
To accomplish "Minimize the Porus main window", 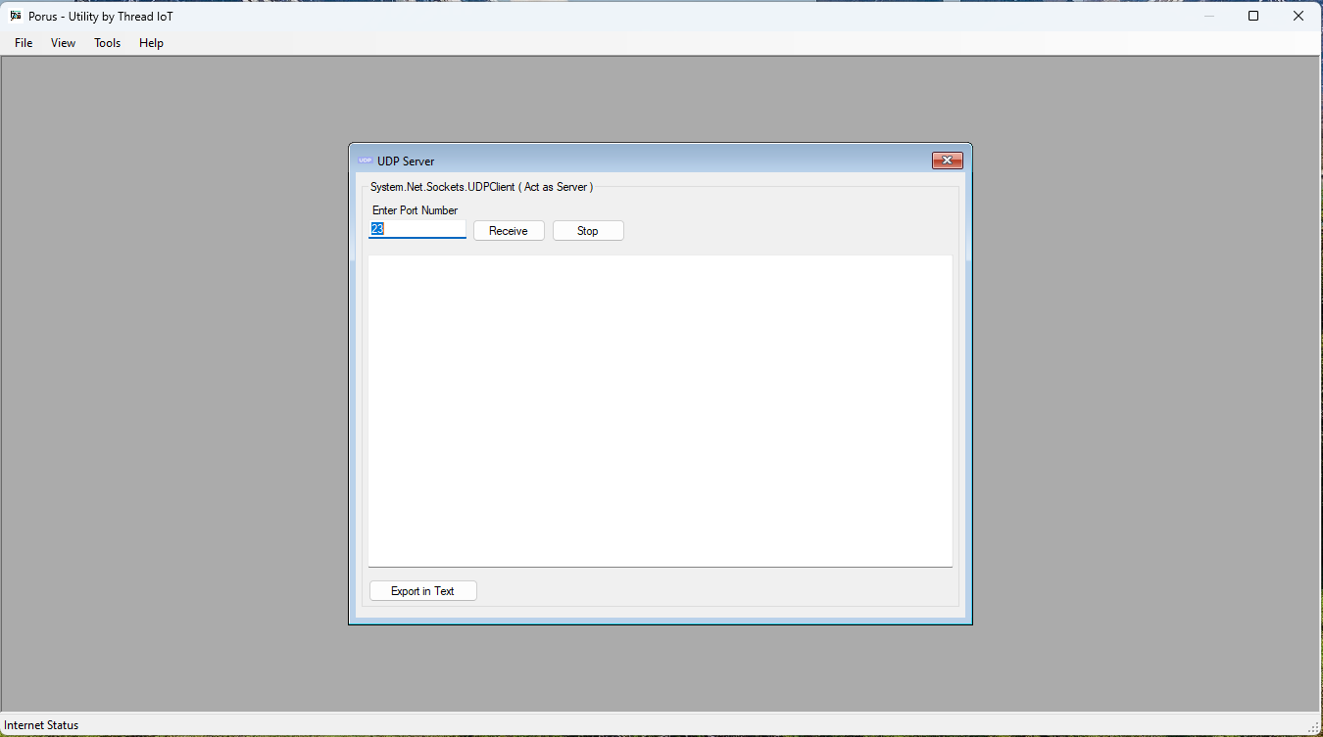I will click(1208, 16).
